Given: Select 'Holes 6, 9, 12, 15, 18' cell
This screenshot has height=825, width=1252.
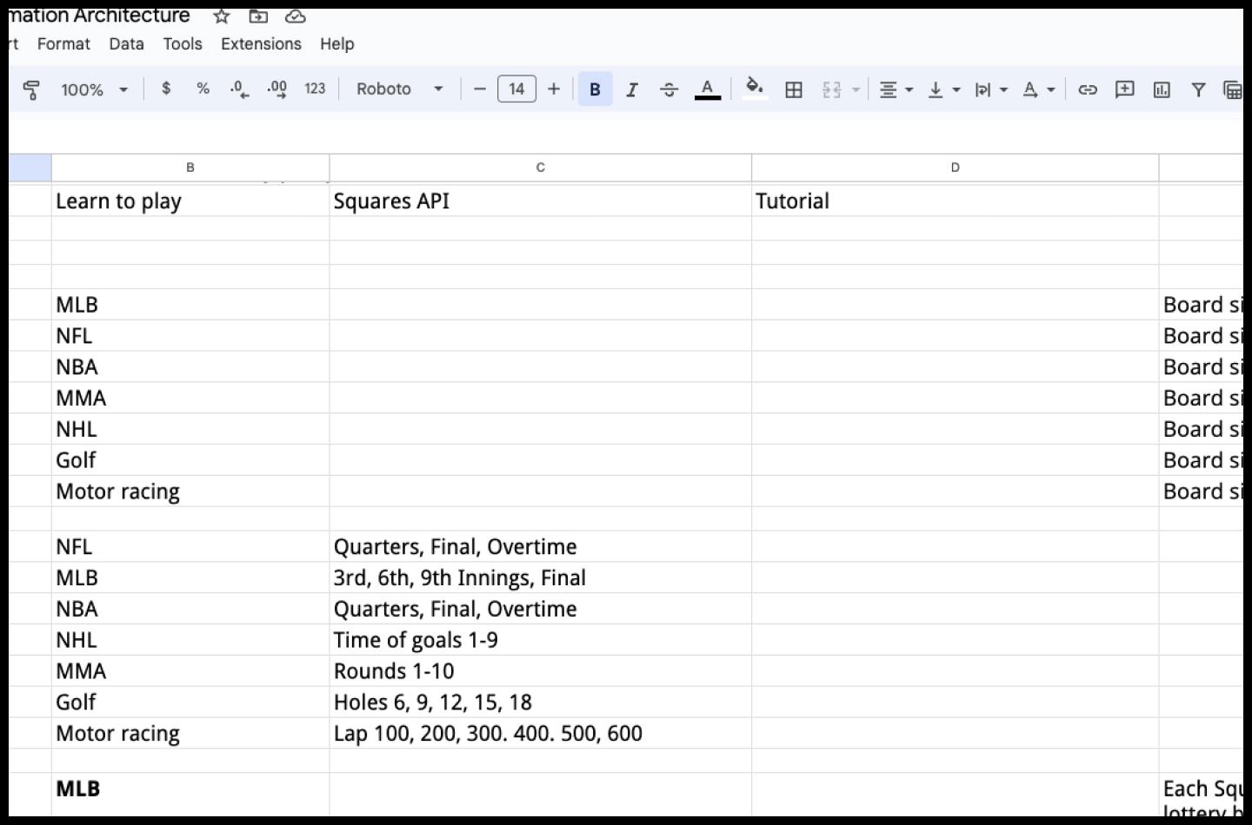Looking at the screenshot, I should point(540,703).
